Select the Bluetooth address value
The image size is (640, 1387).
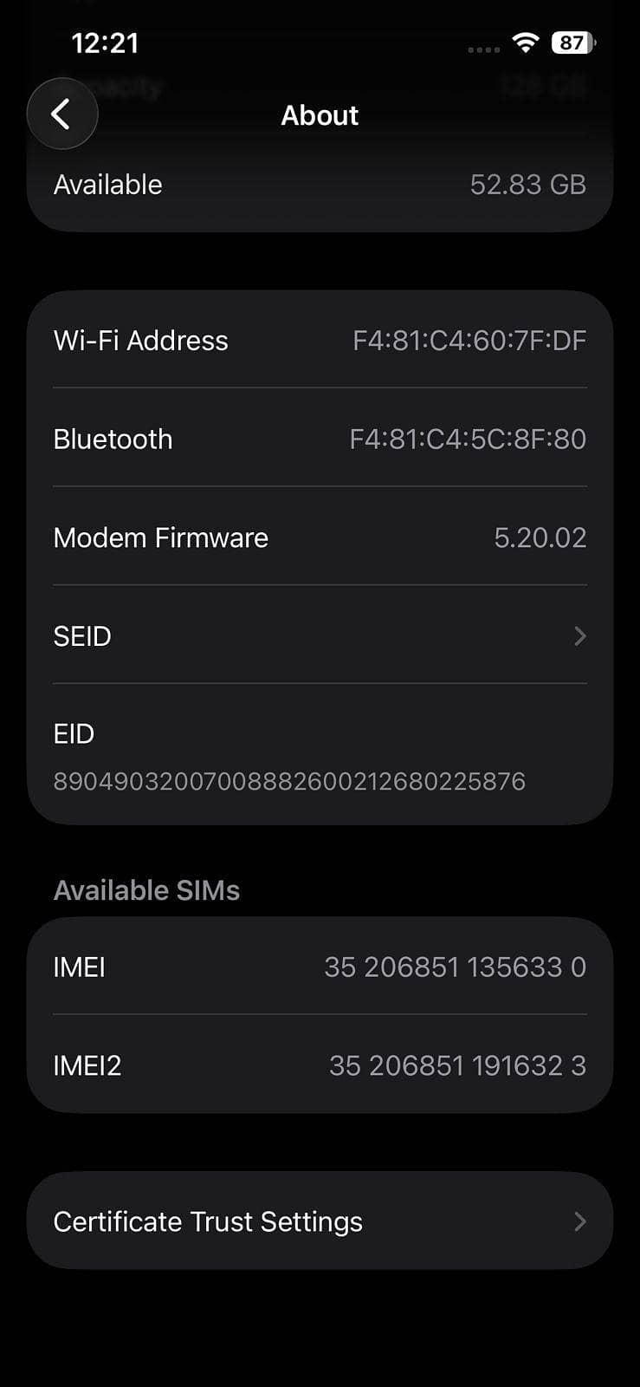[x=468, y=440]
